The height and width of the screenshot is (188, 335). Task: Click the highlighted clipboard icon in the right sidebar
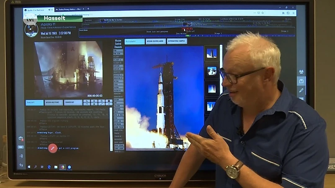pyautogui.click(x=301, y=81)
